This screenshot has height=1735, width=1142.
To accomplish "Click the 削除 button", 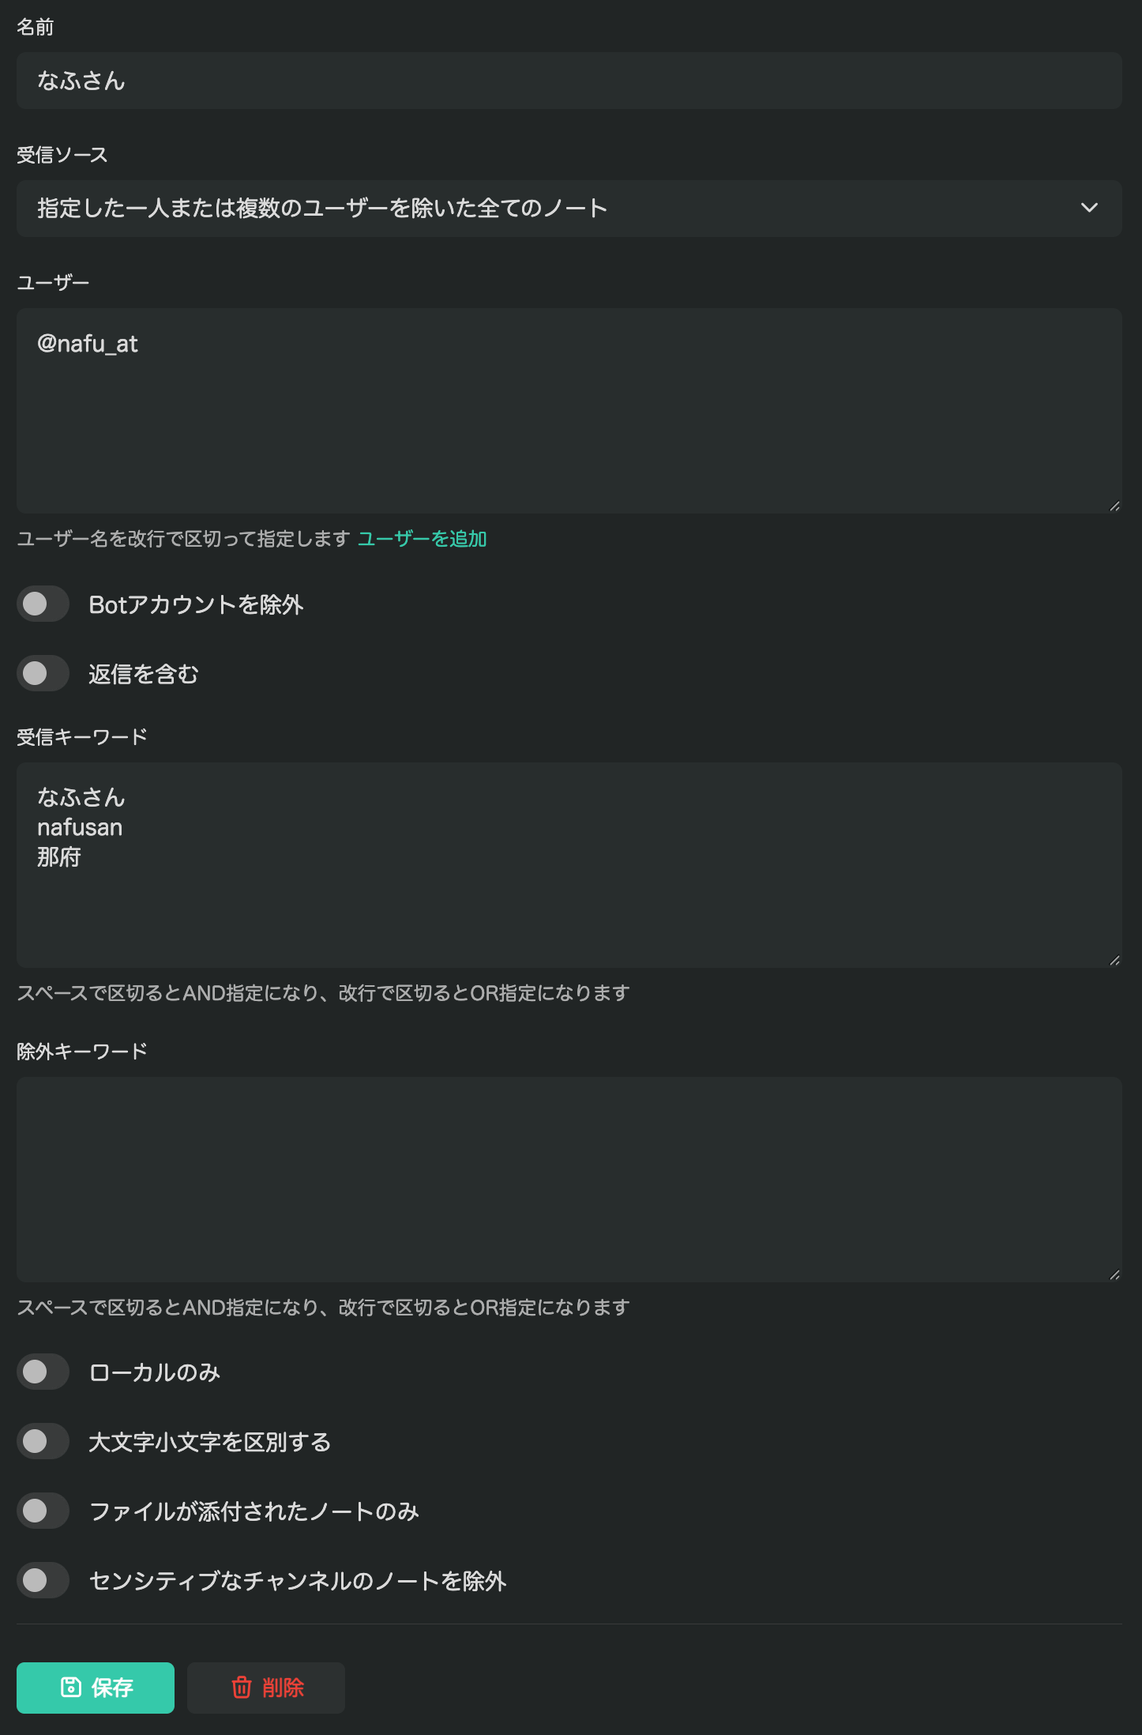I will coord(266,1688).
